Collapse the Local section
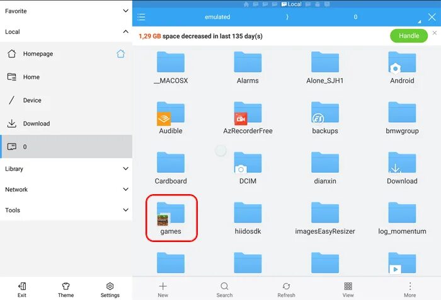 126,32
